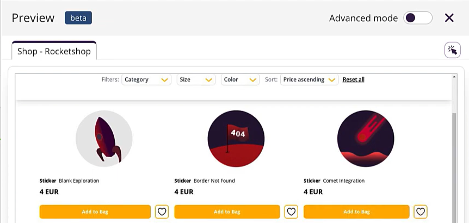
Task: Click the beta badge label
Action: coord(78,18)
